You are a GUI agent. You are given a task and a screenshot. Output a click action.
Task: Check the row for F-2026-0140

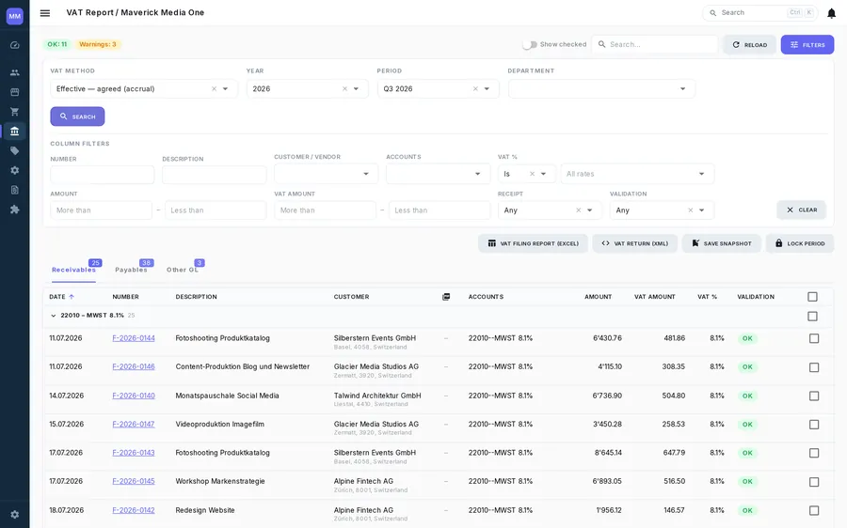[814, 396]
